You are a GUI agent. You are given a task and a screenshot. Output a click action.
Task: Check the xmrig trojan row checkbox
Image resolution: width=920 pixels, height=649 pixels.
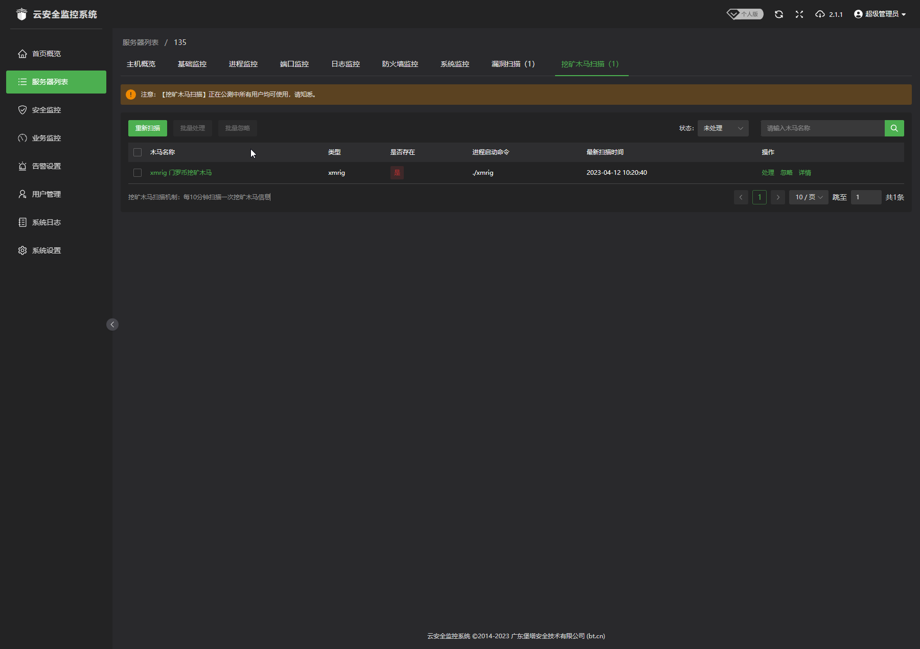[137, 173]
